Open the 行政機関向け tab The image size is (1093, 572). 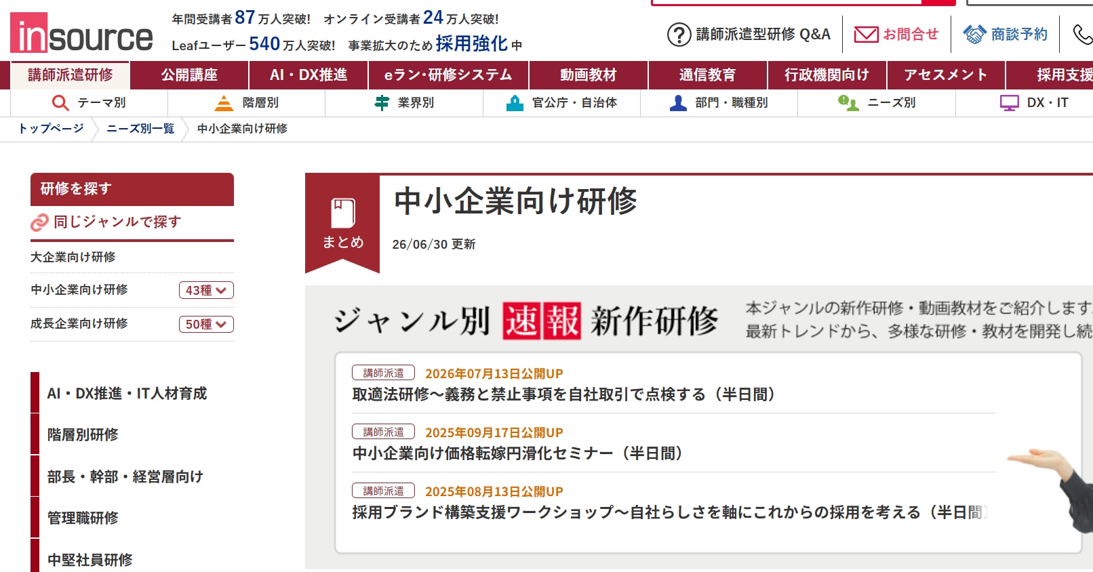coord(827,75)
